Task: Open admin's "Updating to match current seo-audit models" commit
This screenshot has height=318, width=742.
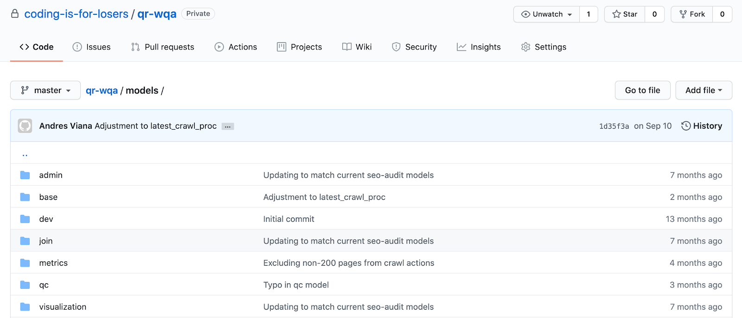Action: tap(348, 175)
